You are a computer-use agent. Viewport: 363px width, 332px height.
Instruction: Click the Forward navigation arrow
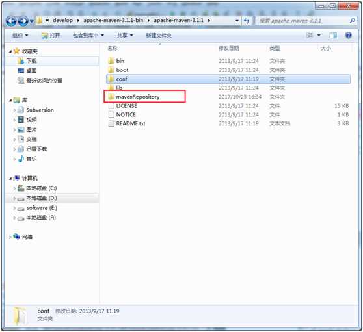pyautogui.click(x=23, y=21)
